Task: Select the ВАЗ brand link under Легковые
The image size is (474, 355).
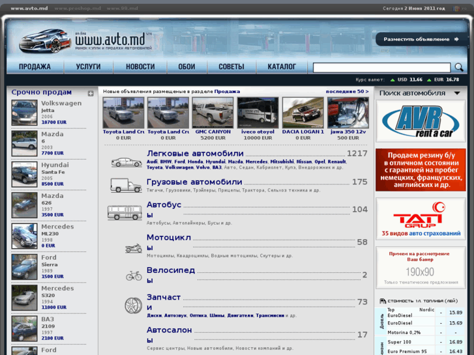Action: [216, 167]
